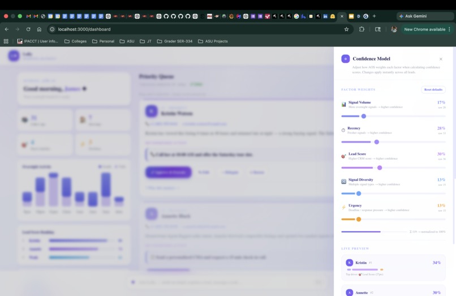Viewport: 456px width, 296px height.
Task: Open the IPACCT User info bookmark
Action: (x=37, y=41)
